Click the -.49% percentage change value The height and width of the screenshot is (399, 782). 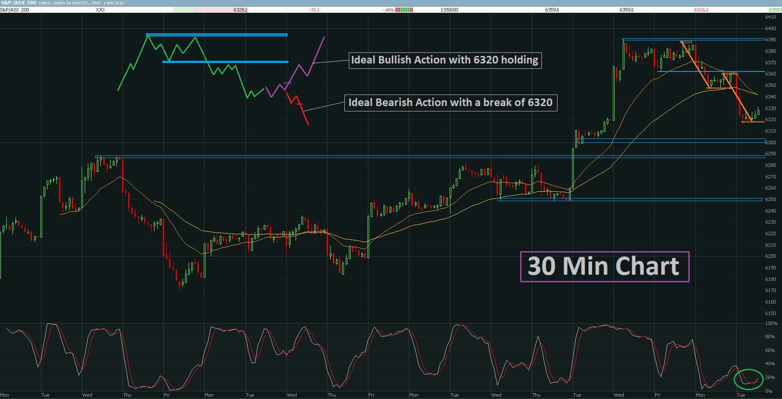[x=388, y=10]
